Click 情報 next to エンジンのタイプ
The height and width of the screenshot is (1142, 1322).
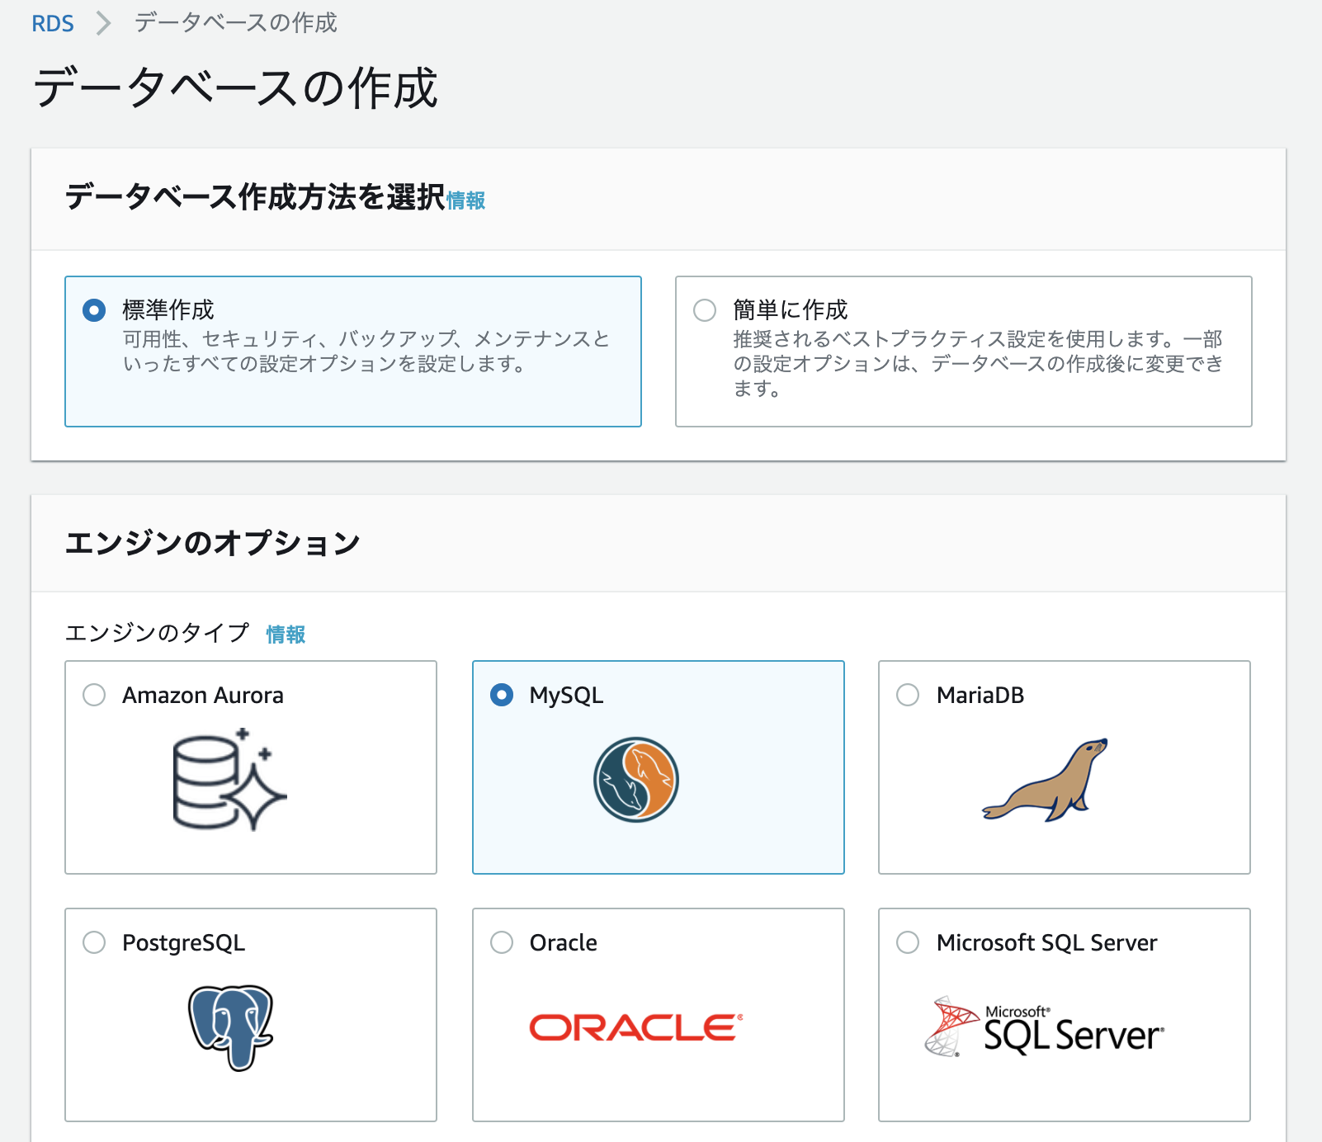coord(285,635)
